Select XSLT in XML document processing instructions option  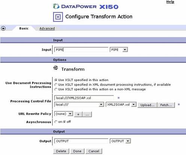(56, 85)
